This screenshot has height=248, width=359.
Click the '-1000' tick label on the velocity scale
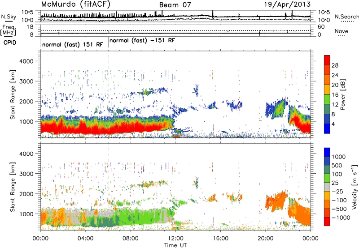pos(341,218)
